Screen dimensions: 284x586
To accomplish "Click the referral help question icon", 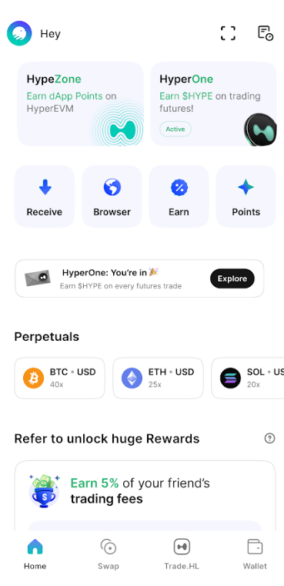I will pyautogui.click(x=269, y=438).
